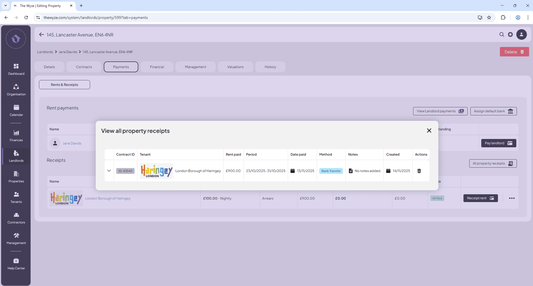Open the settings gear in header

[x=510, y=34]
